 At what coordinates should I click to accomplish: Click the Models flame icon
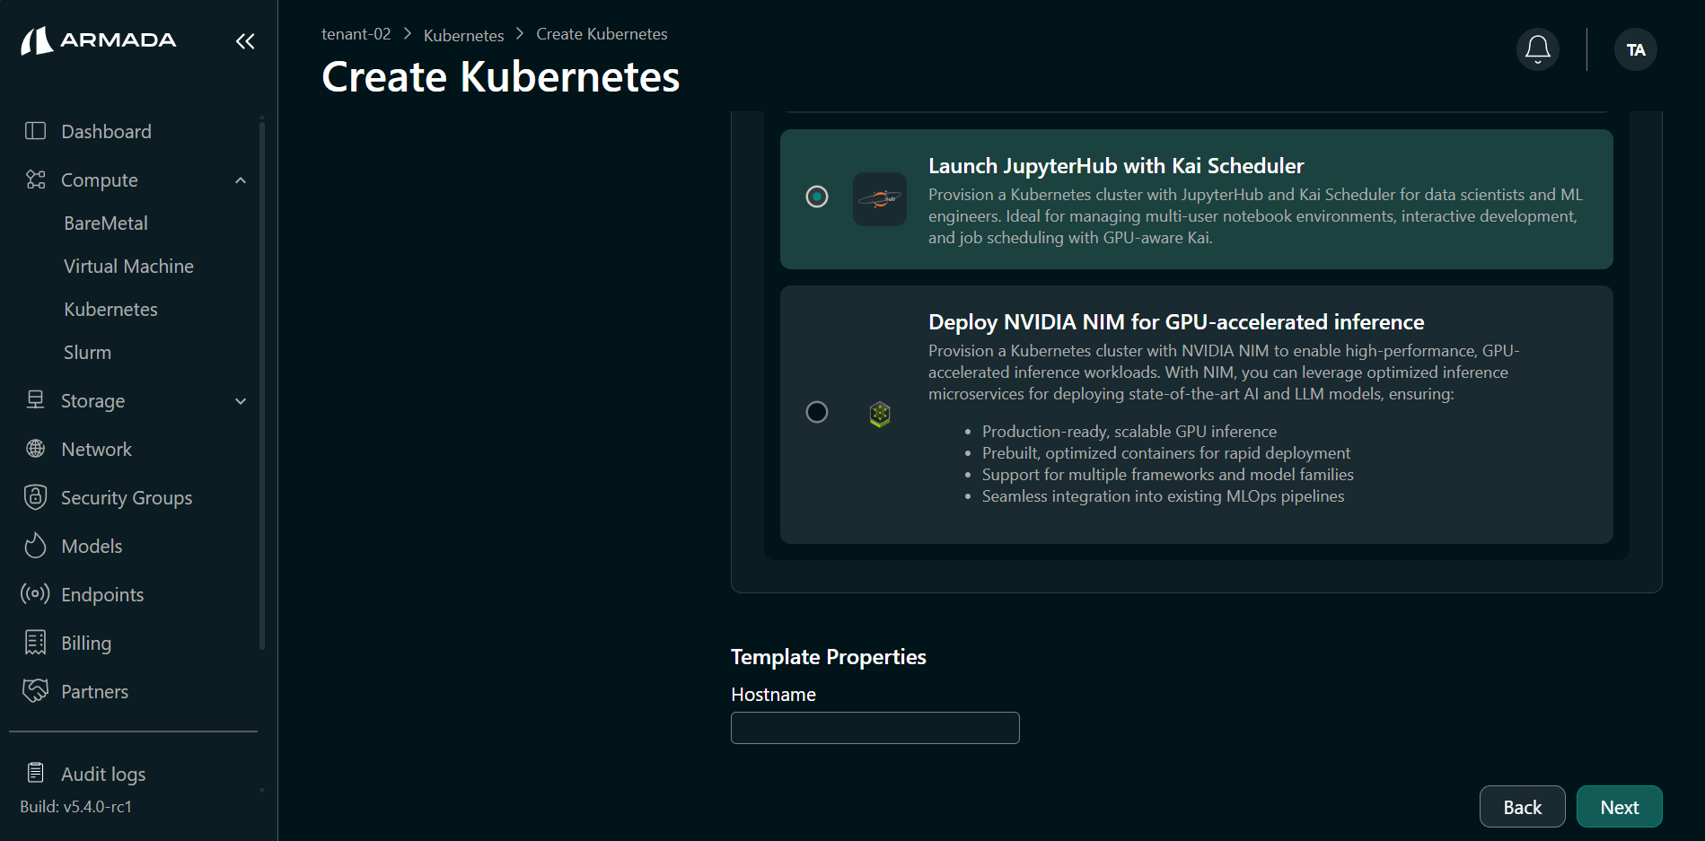pyautogui.click(x=35, y=546)
